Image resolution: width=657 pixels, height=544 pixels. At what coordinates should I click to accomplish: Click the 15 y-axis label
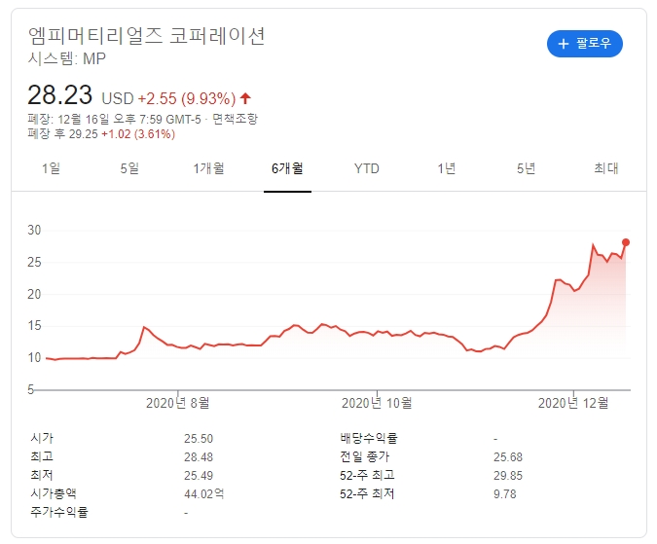(x=34, y=325)
